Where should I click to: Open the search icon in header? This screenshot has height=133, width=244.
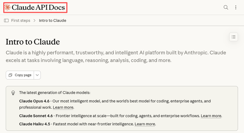(x=226, y=7)
